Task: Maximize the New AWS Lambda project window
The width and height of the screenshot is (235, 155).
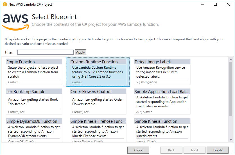Action: pyautogui.click(x=215, y=4)
